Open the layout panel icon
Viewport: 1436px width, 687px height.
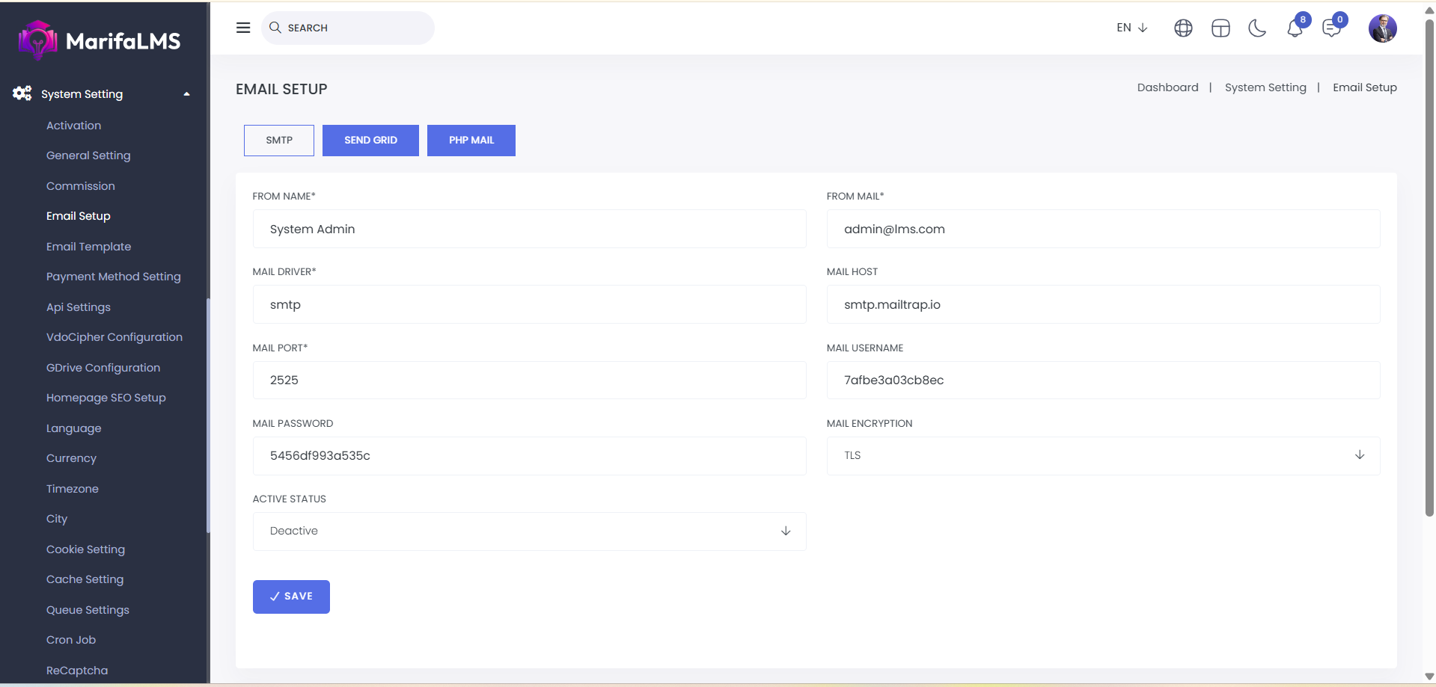1220,28
